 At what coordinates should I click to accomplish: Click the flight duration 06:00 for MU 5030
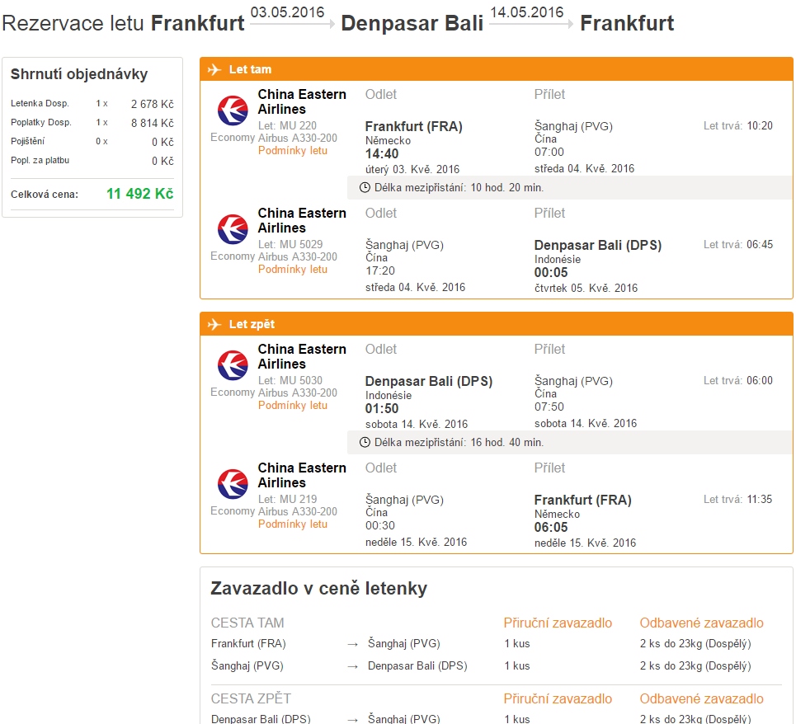click(760, 380)
